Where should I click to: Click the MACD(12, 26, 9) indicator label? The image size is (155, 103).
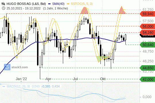(x=18, y=86)
